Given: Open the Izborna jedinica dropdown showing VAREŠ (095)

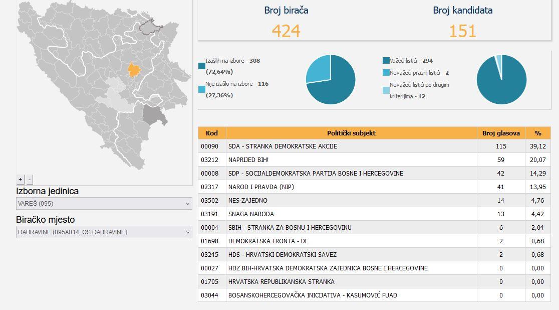Looking at the screenshot, I should tap(104, 204).
